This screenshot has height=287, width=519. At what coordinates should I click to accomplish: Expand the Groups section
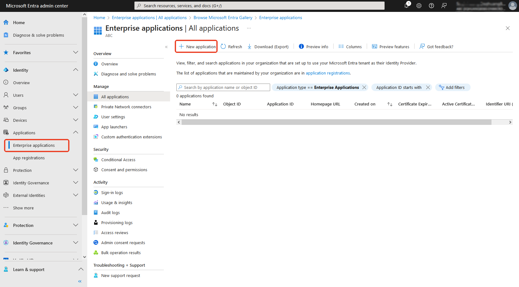(x=75, y=107)
